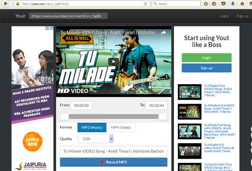Focus the browser Search field
This screenshot has height=171, width=252.
(176, 4)
